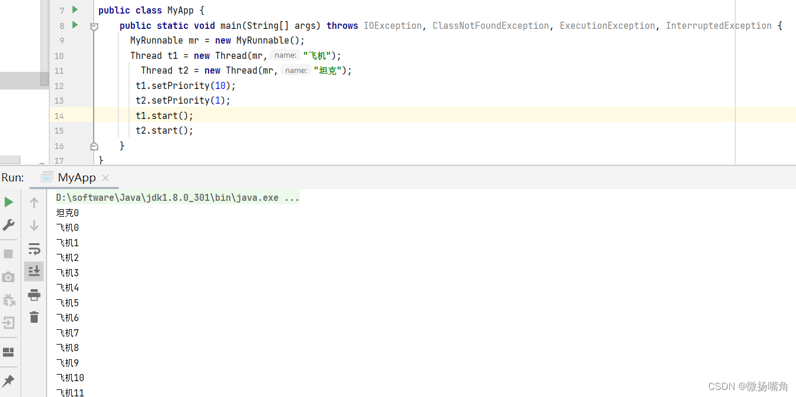The width and height of the screenshot is (796, 397).
Task: Click the '飞机6' output line
Action: pos(67,318)
